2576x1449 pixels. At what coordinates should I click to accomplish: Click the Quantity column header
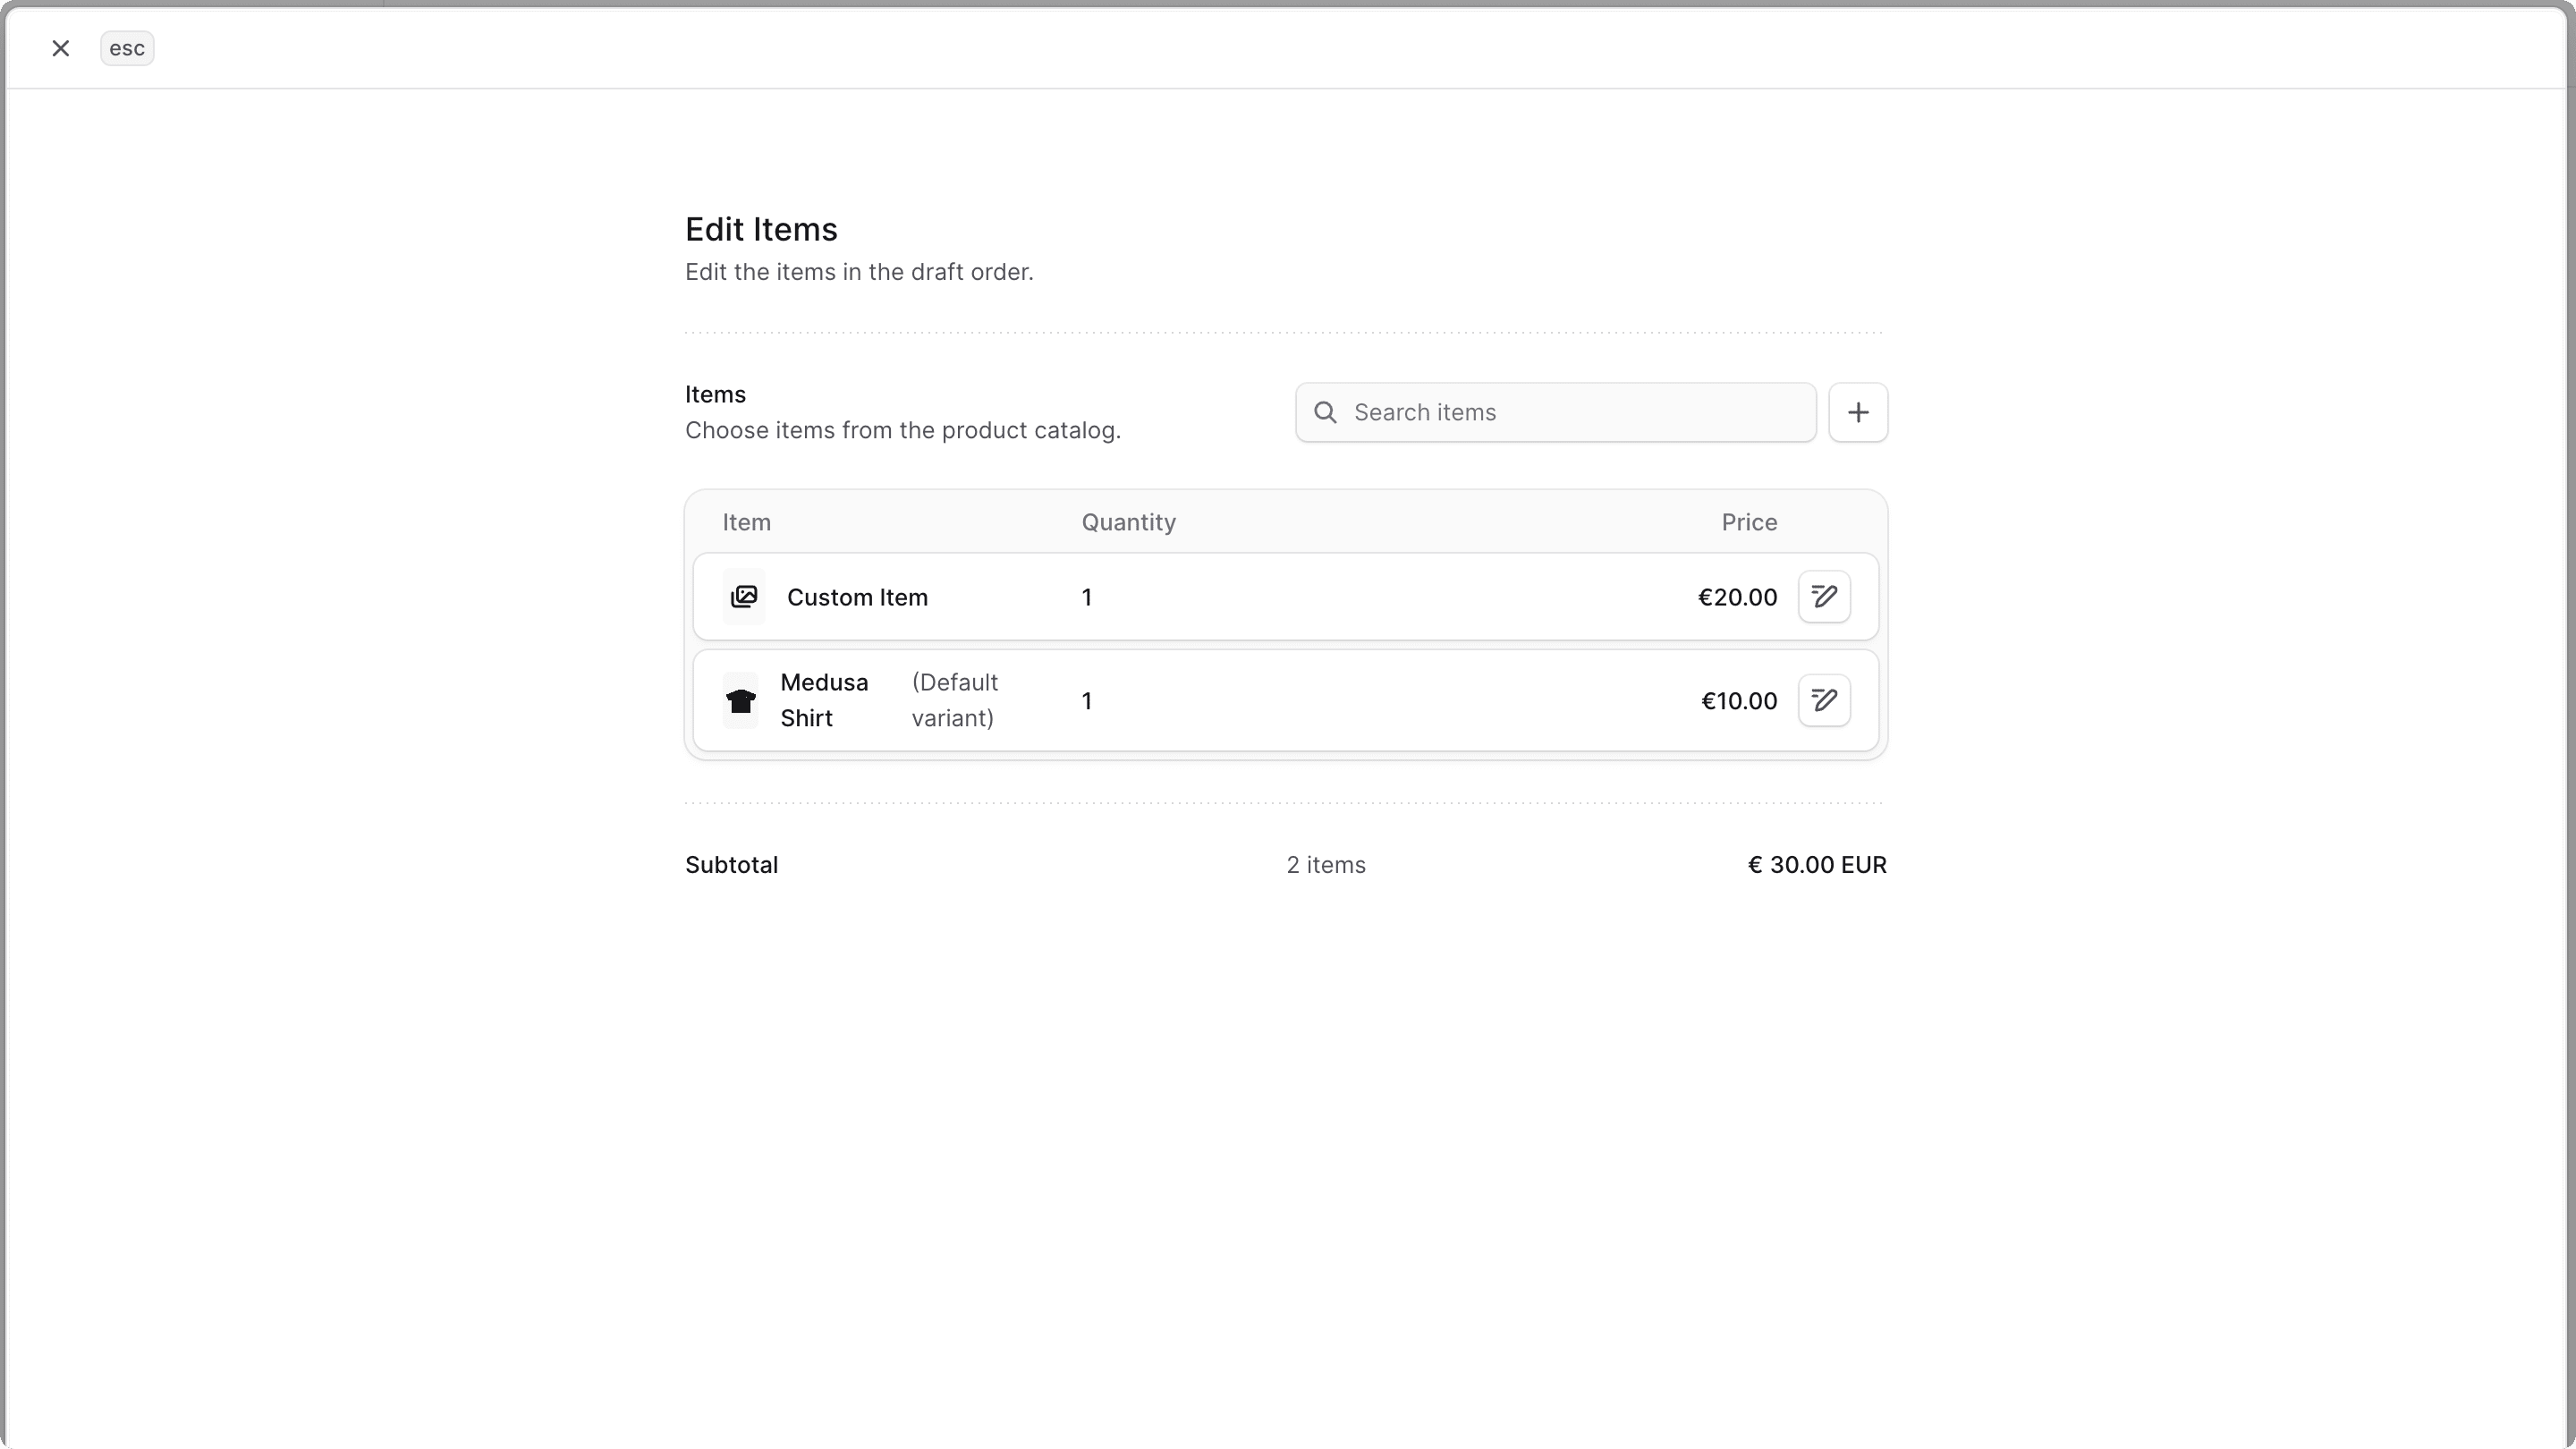tap(1128, 522)
